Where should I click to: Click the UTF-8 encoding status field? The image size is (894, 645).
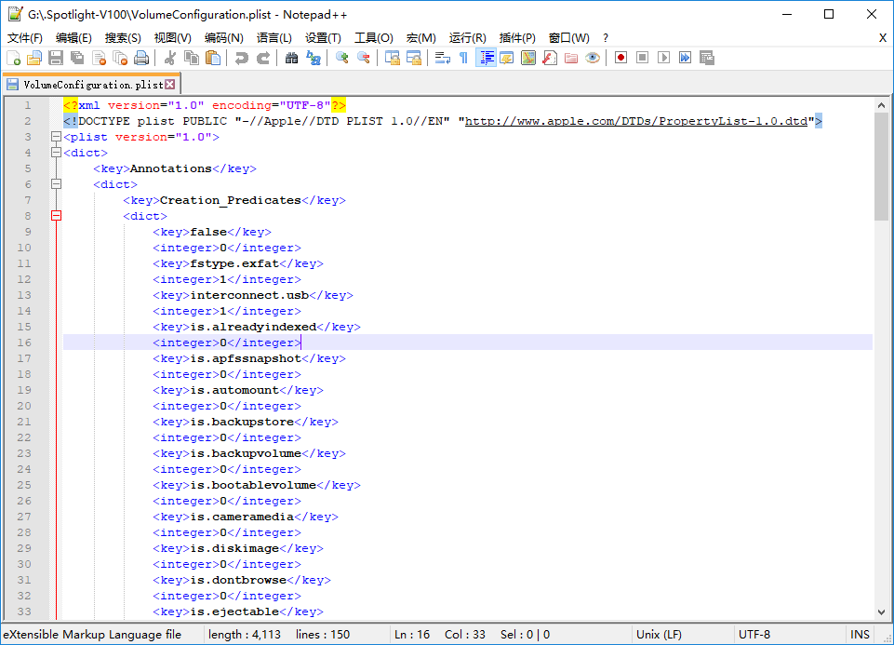[754, 634]
